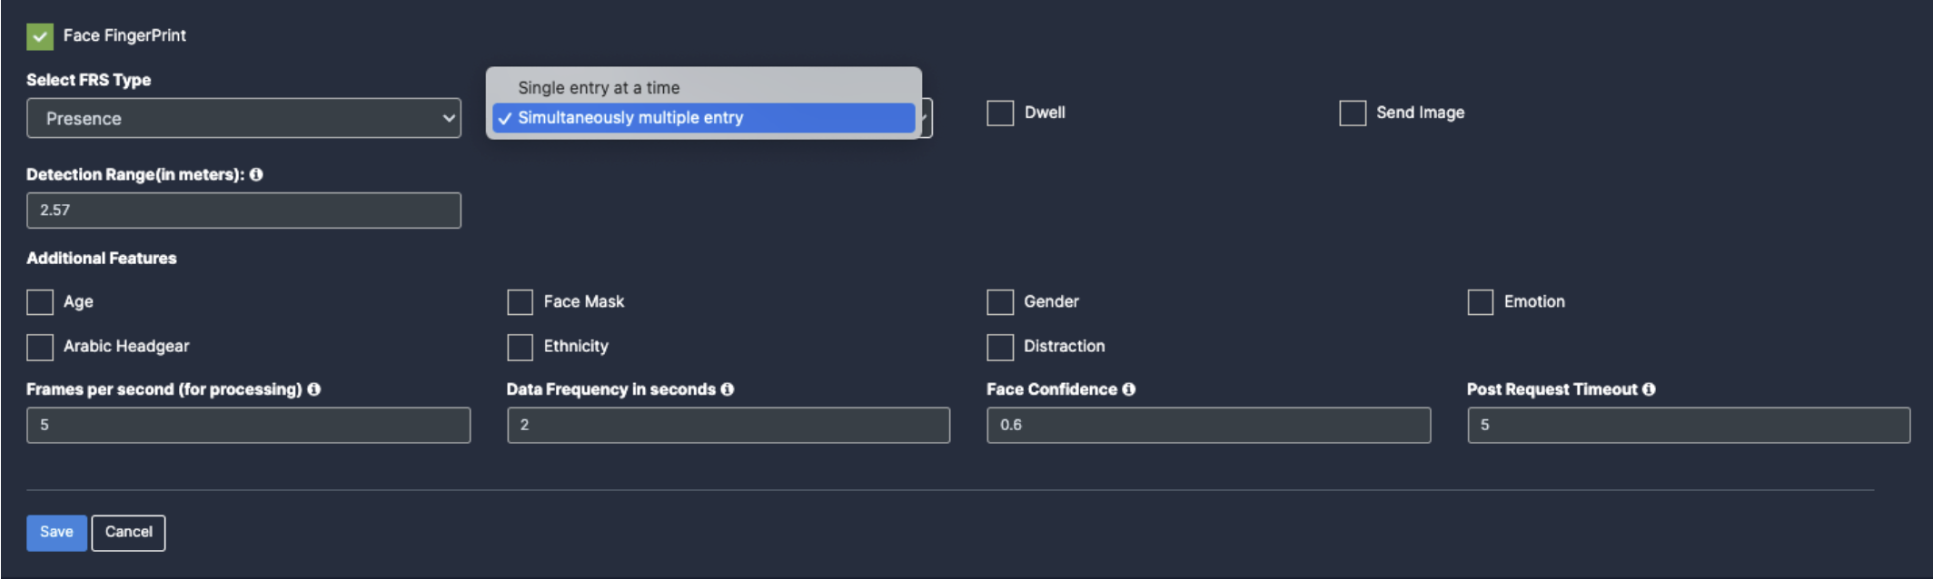Check the Emotion option
This screenshot has width=1933, height=579.
point(1481,302)
